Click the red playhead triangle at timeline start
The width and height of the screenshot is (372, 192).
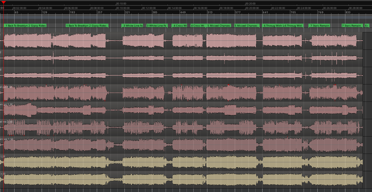(3, 2)
